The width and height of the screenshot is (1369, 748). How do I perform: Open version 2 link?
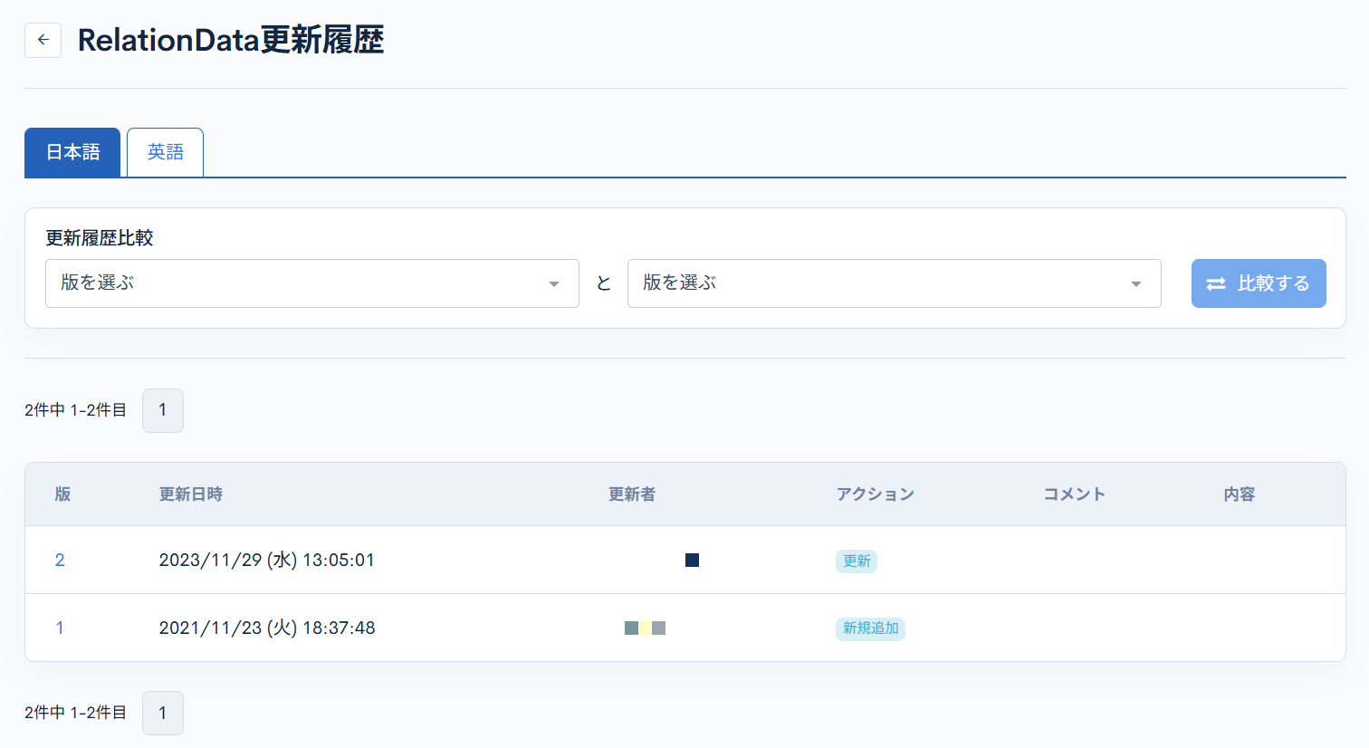(x=60, y=561)
